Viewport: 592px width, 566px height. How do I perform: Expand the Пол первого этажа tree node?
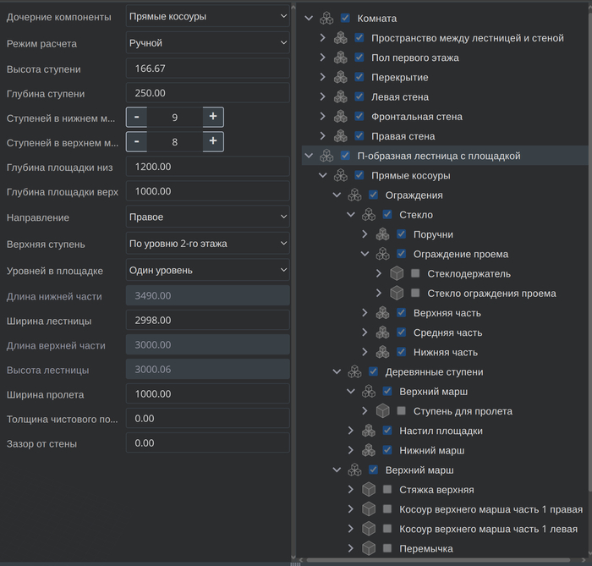322,58
